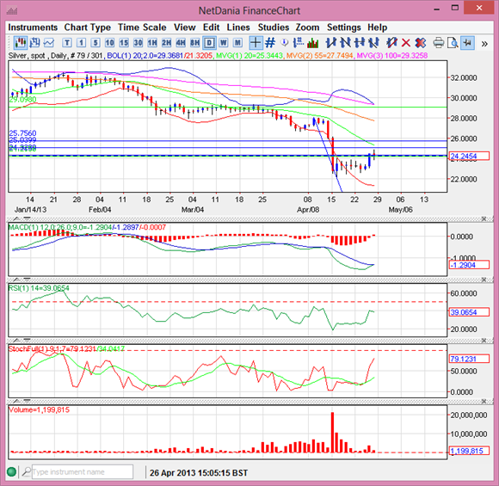Image resolution: width=499 pixels, height=486 pixels.
Task: Switch to 5 minute time scale
Action: [x=95, y=43]
